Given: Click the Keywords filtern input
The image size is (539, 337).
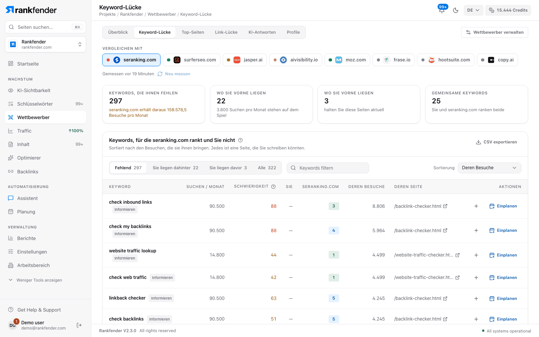Looking at the screenshot, I should (x=328, y=168).
